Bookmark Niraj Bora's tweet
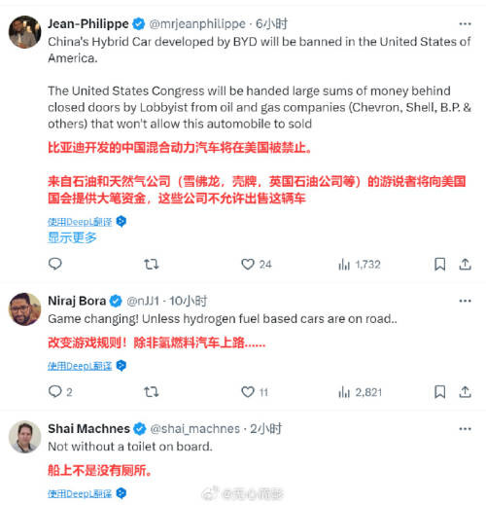This screenshot has height=505, width=486. (x=439, y=392)
